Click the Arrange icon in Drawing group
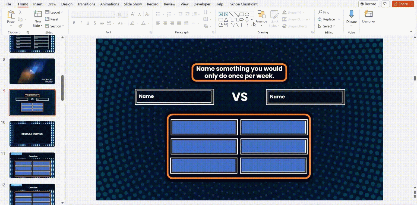 pyautogui.click(x=261, y=16)
